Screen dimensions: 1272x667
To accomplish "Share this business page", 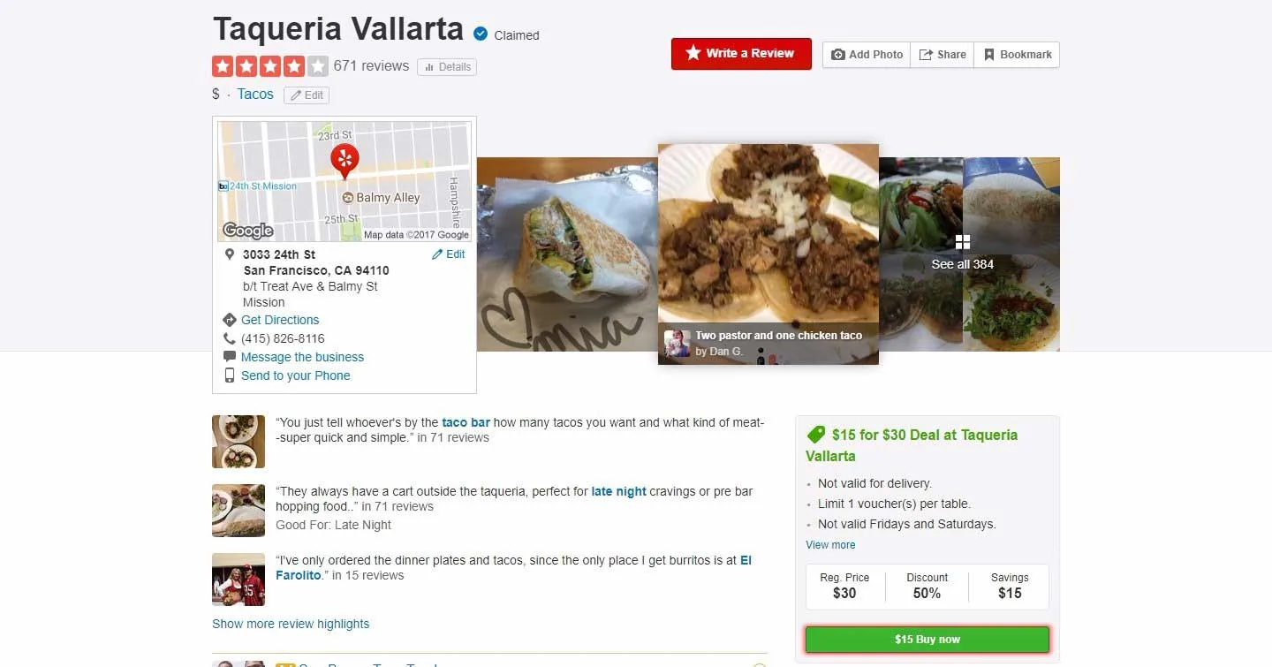I will tap(943, 55).
